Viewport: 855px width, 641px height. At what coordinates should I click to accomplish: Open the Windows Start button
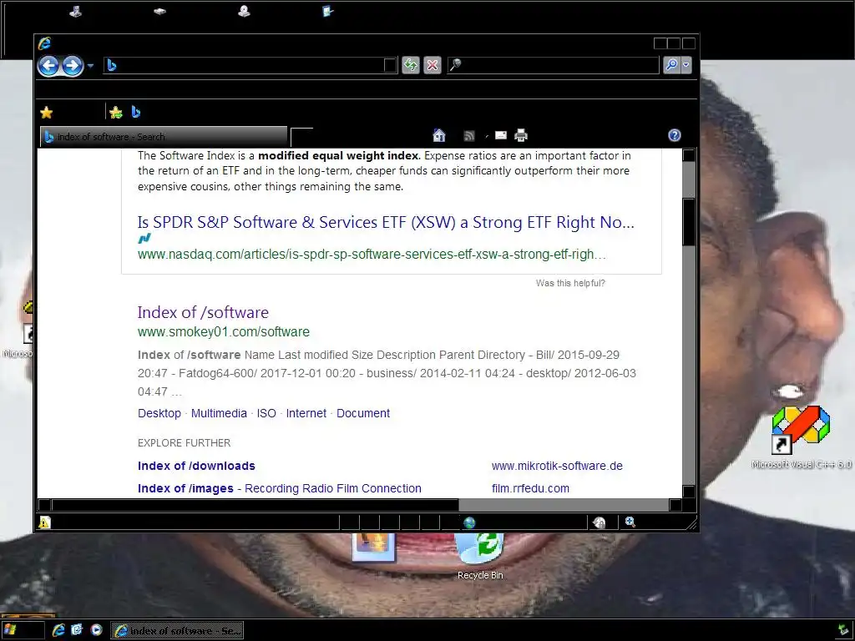(x=22, y=630)
